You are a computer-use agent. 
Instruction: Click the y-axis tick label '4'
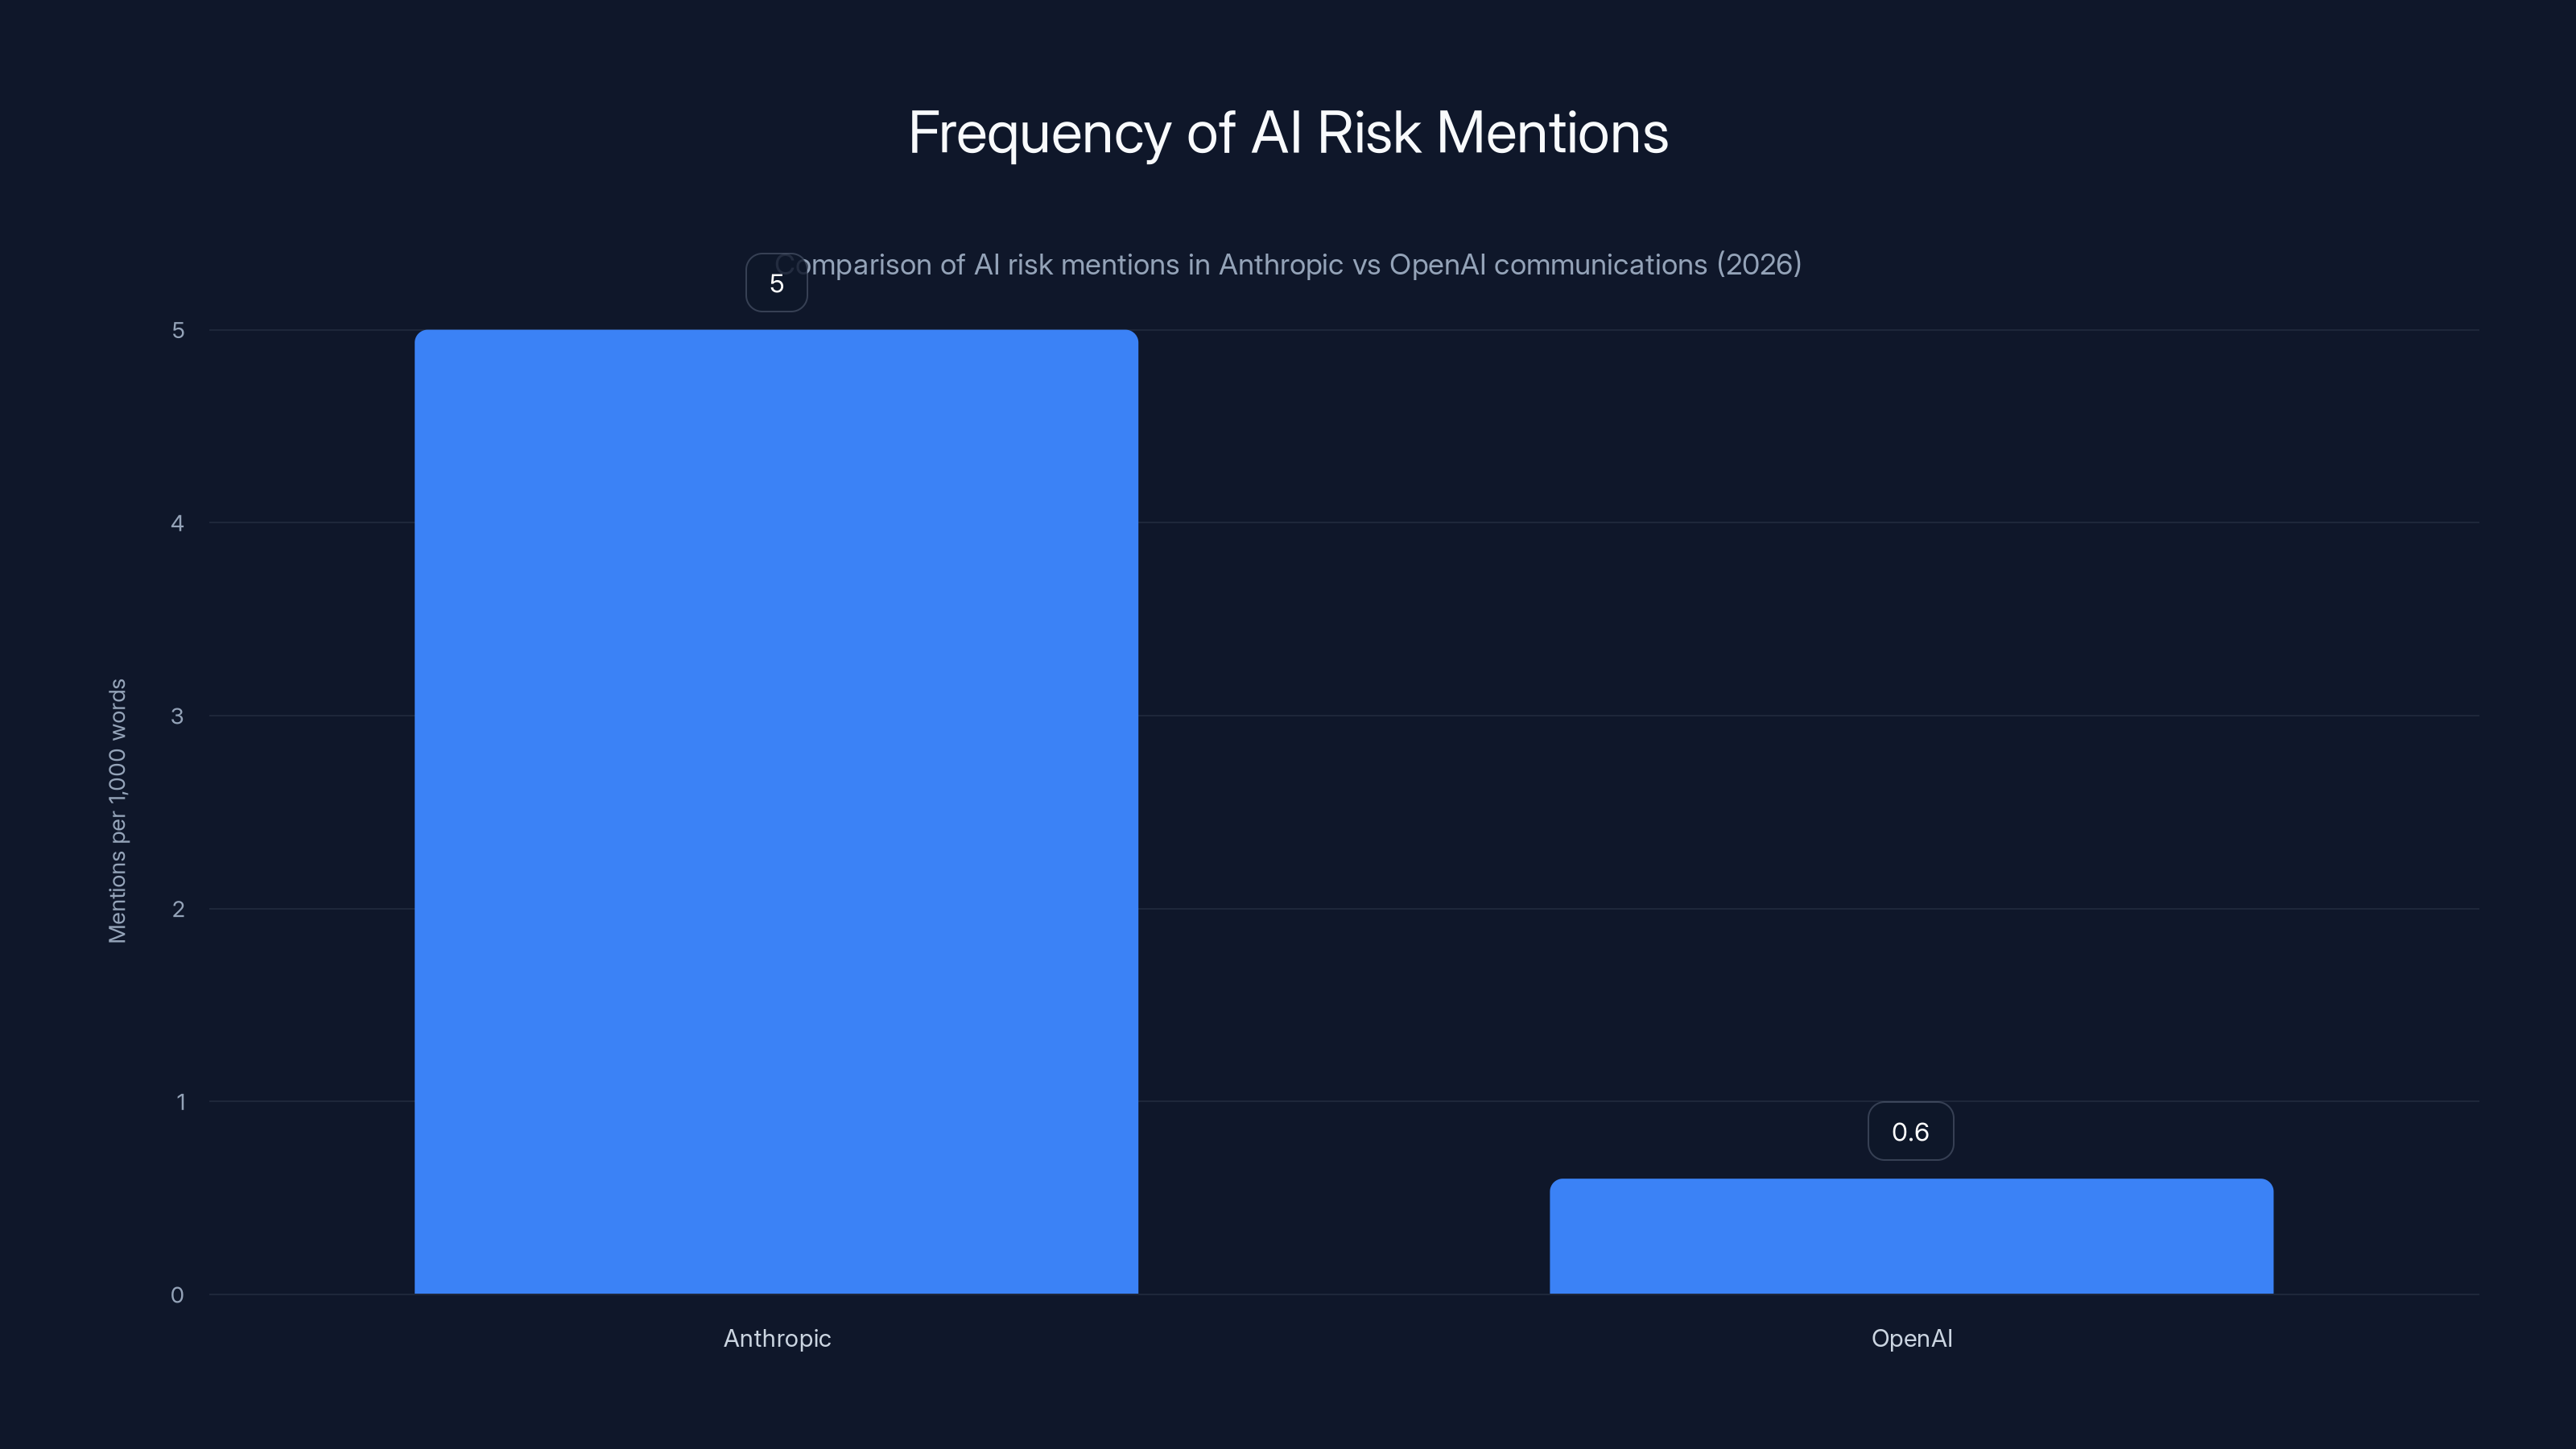click(178, 523)
